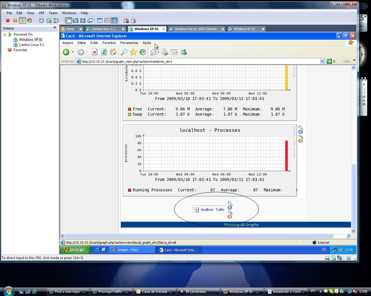Open Post a new topic taskbar window
Screen dimensions: 371x296
68,292
